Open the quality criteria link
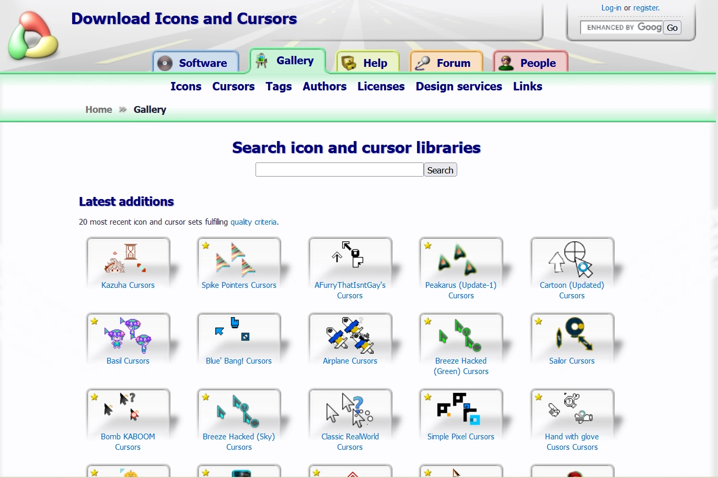 coord(253,222)
